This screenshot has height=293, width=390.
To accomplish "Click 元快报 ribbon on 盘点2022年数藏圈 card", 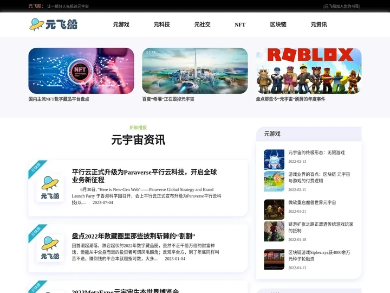I will pyautogui.click(x=36, y=232).
